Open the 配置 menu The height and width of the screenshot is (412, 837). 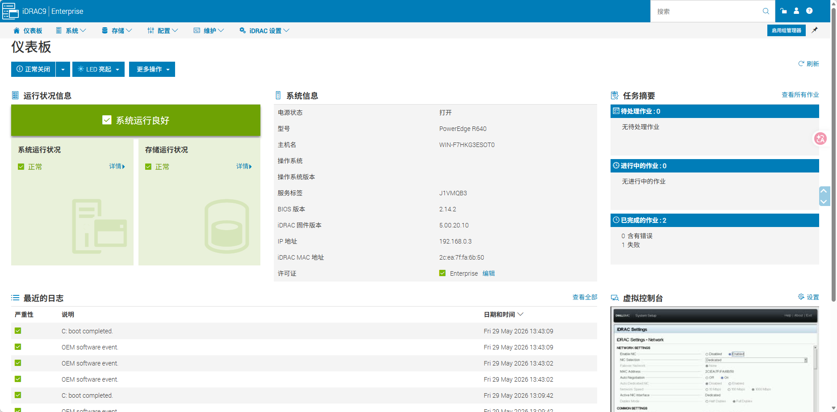[163, 30]
